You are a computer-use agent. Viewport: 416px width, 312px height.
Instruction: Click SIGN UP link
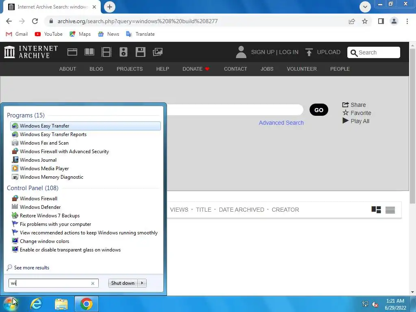click(263, 52)
